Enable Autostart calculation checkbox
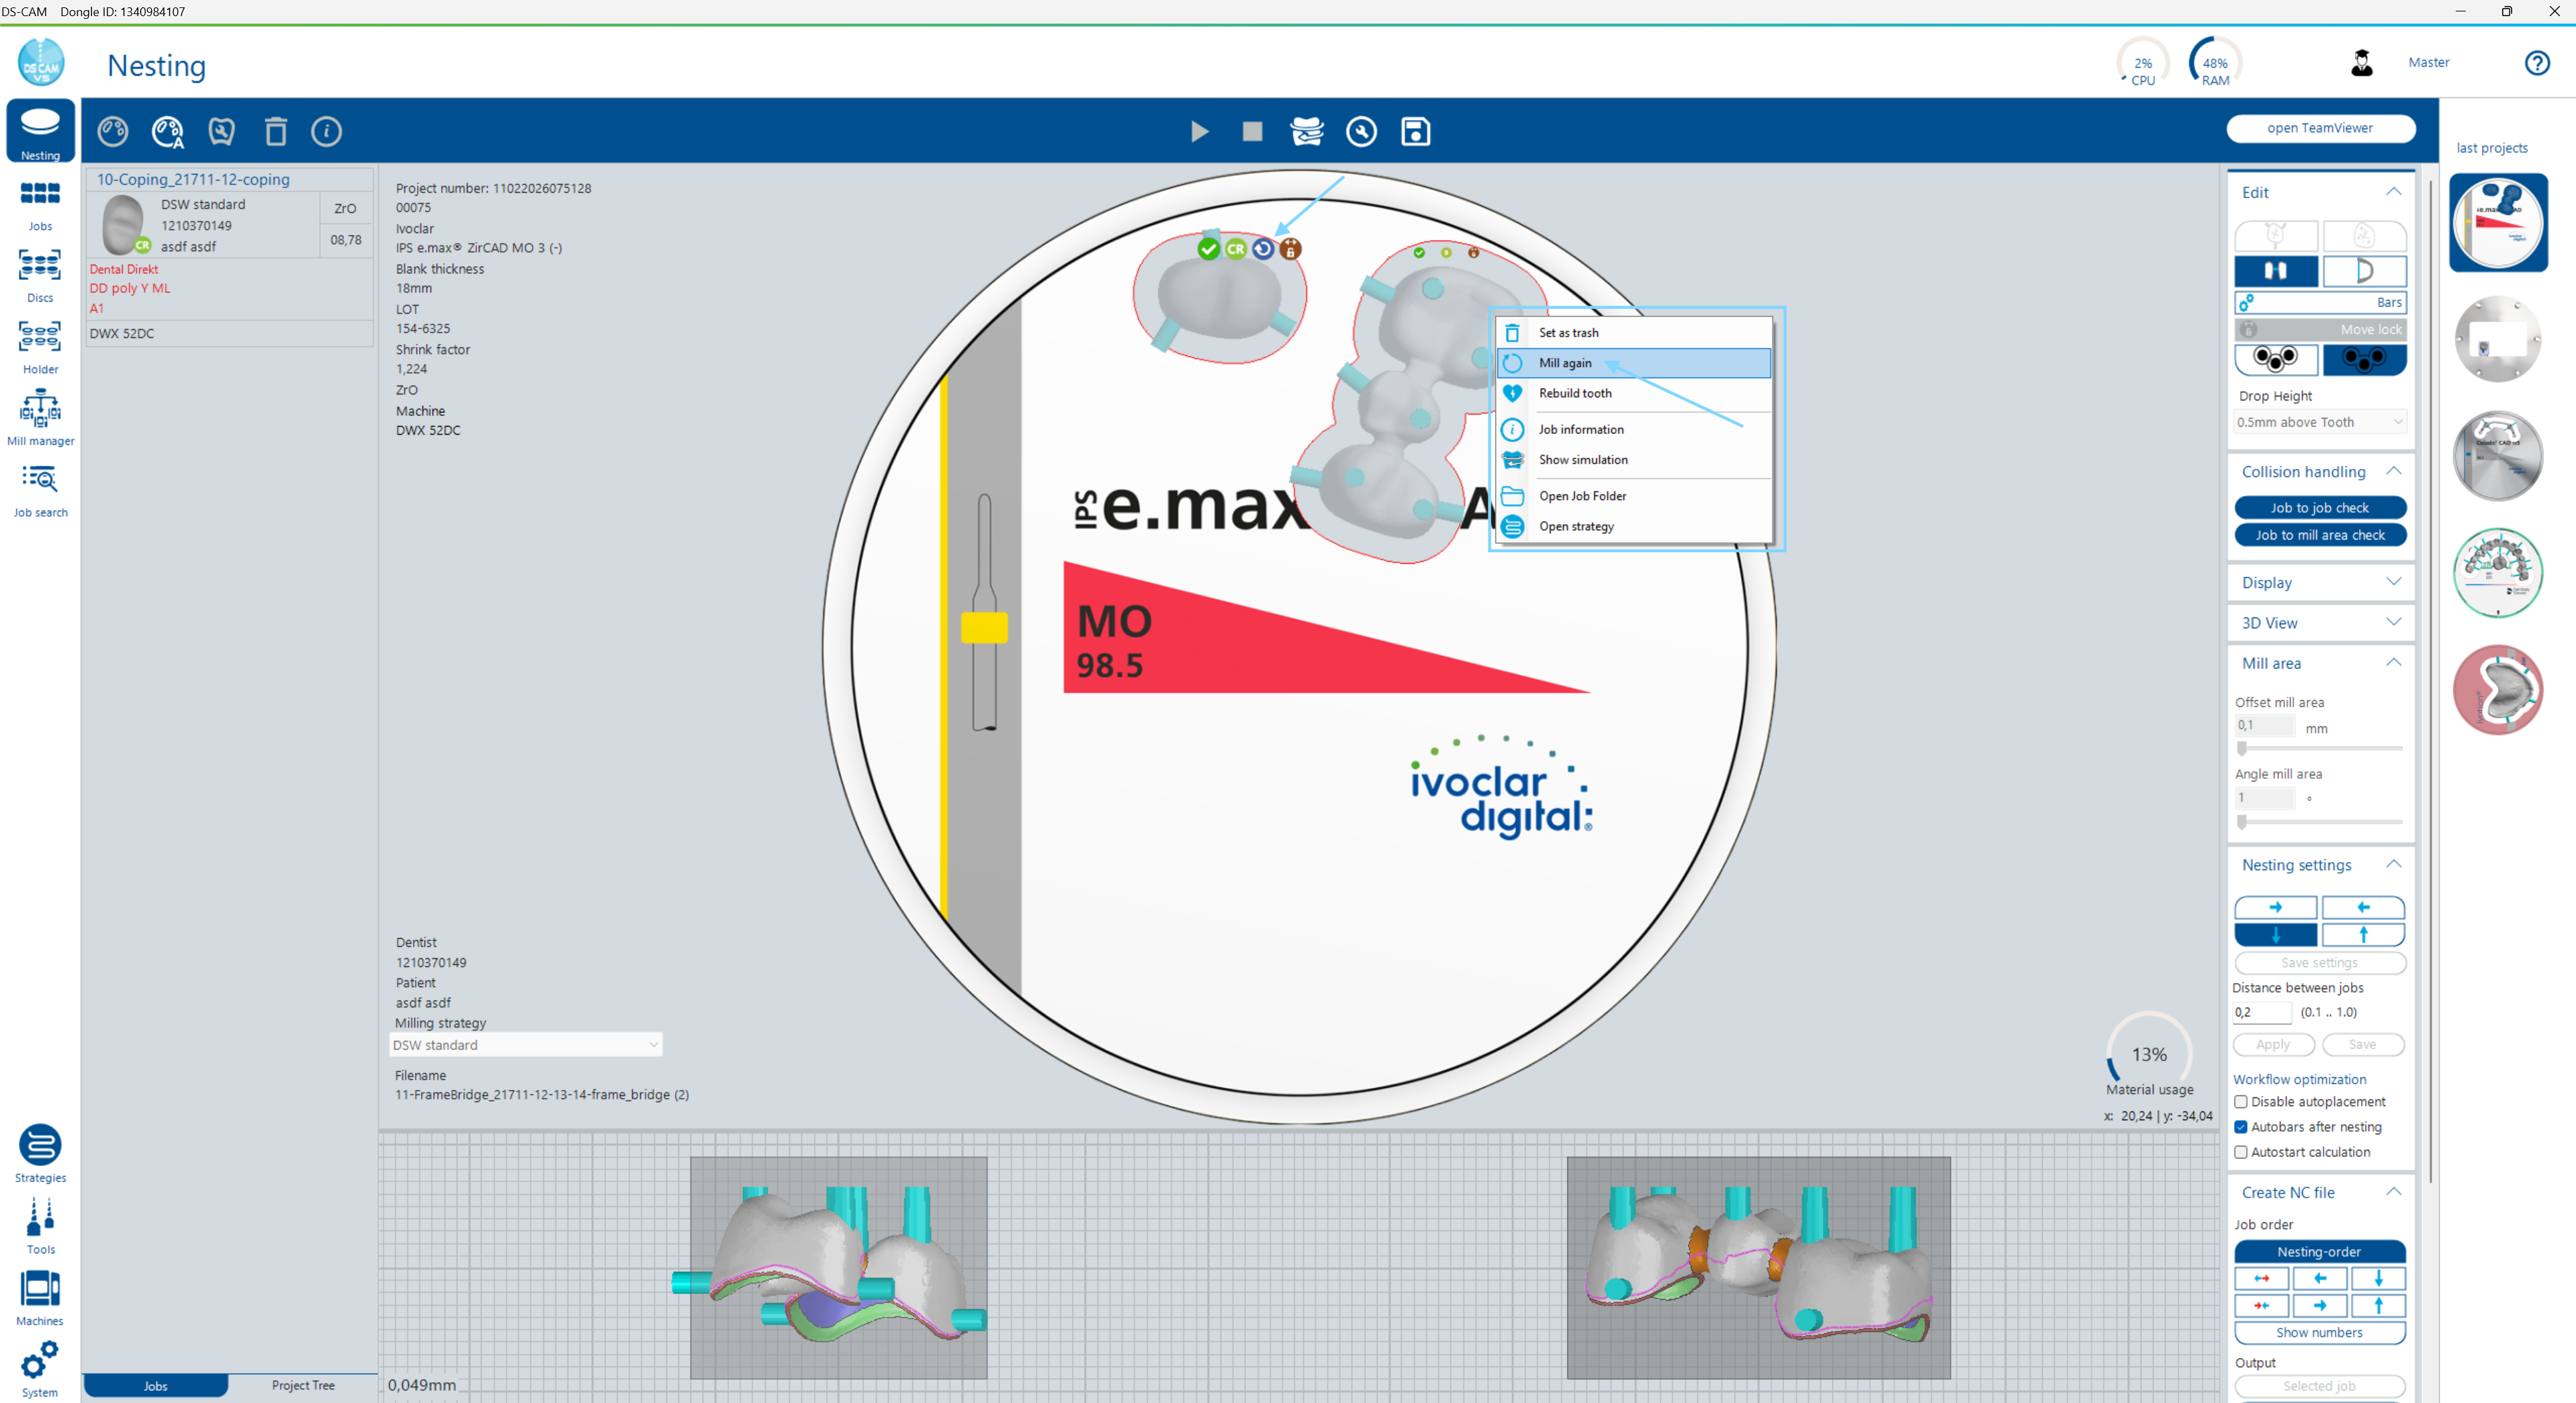 click(x=2241, y=1152)
